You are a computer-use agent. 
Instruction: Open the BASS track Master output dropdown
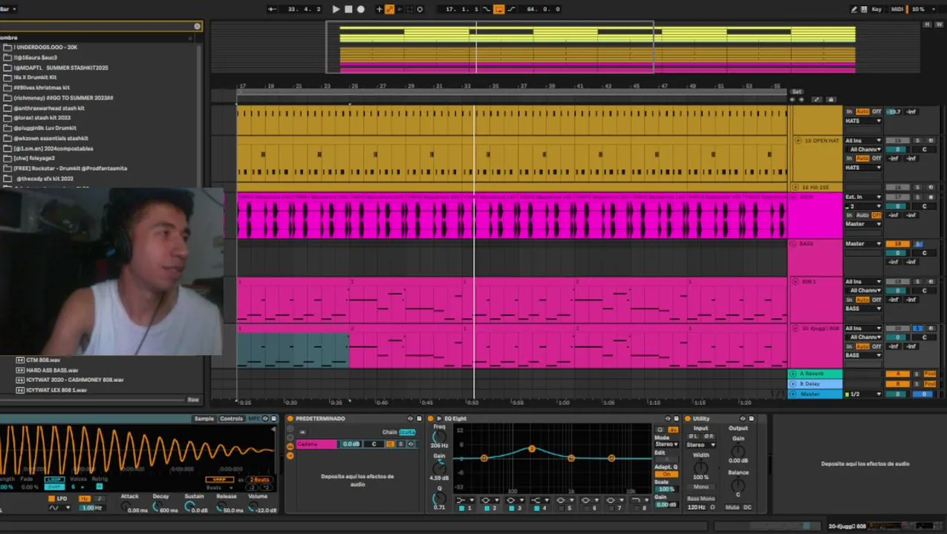click(x=863, y=243)
